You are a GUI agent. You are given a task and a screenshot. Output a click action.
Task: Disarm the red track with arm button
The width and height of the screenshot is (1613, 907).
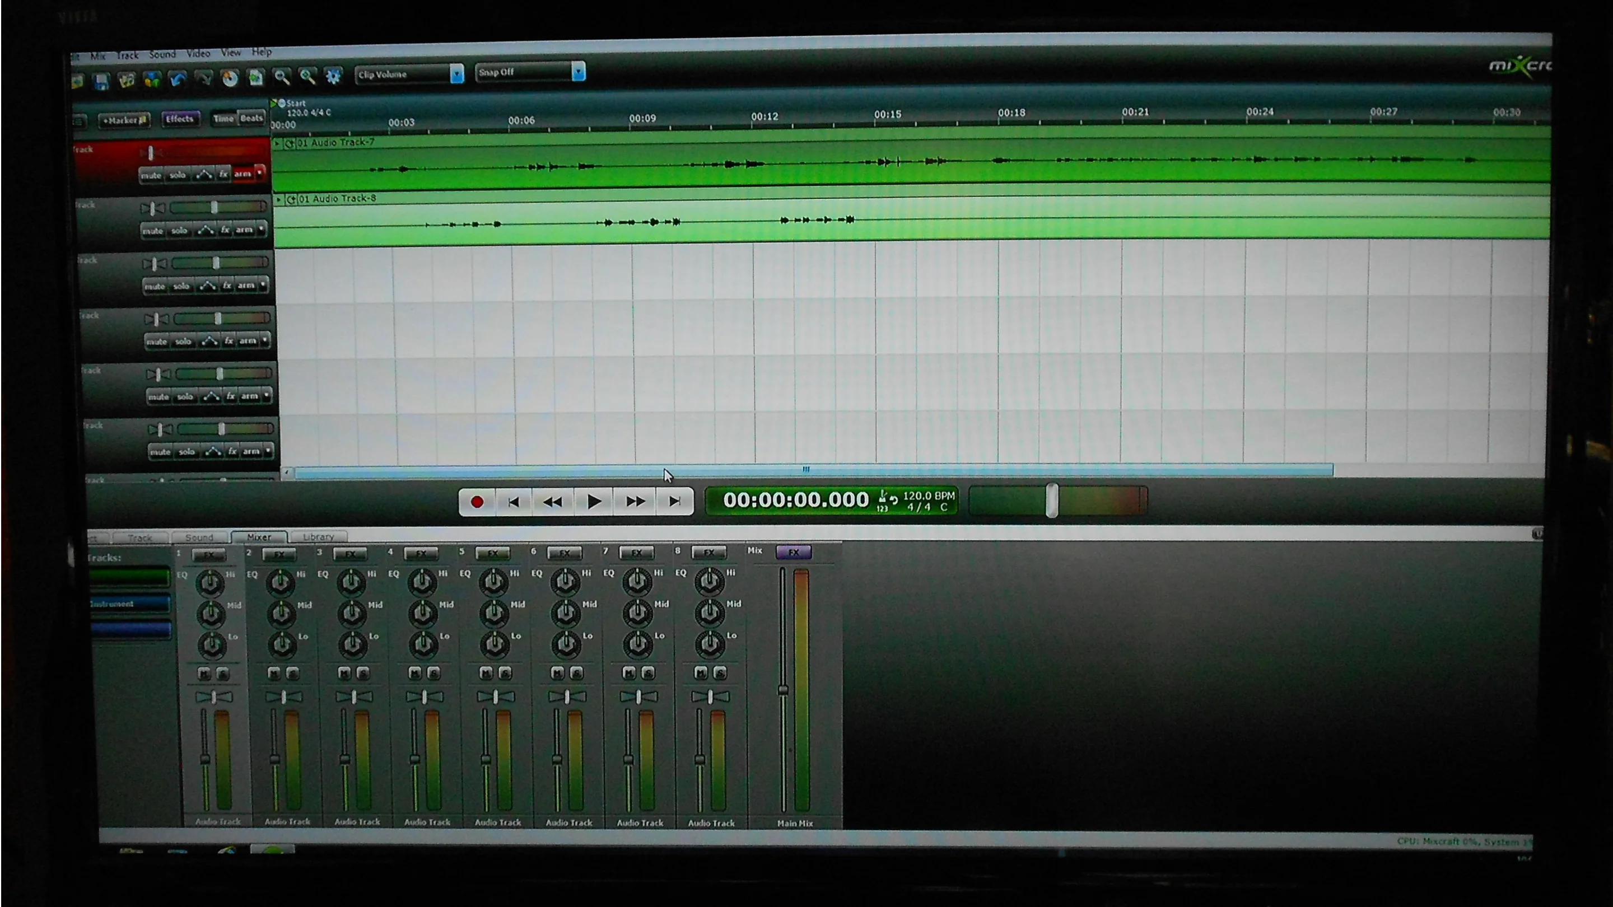point(243,174)
